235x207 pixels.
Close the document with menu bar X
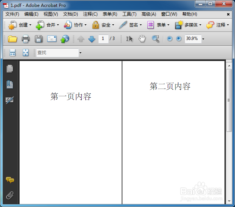pos(228,15)
